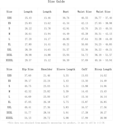113x124 pixels.
Task: Click the XXXXL label in bottom table
Action: click(9, 118)
